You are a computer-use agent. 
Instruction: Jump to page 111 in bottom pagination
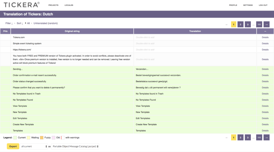coord(259,138)
